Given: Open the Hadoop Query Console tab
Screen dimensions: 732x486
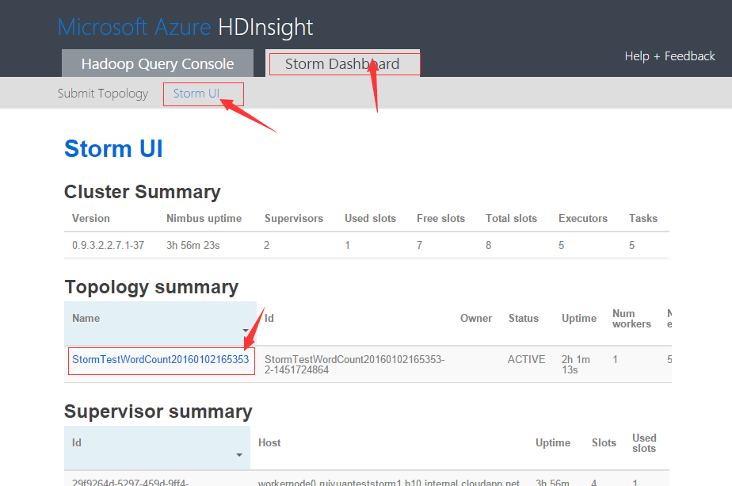Looking at the screenshot, I should click(x=158, y=64).
